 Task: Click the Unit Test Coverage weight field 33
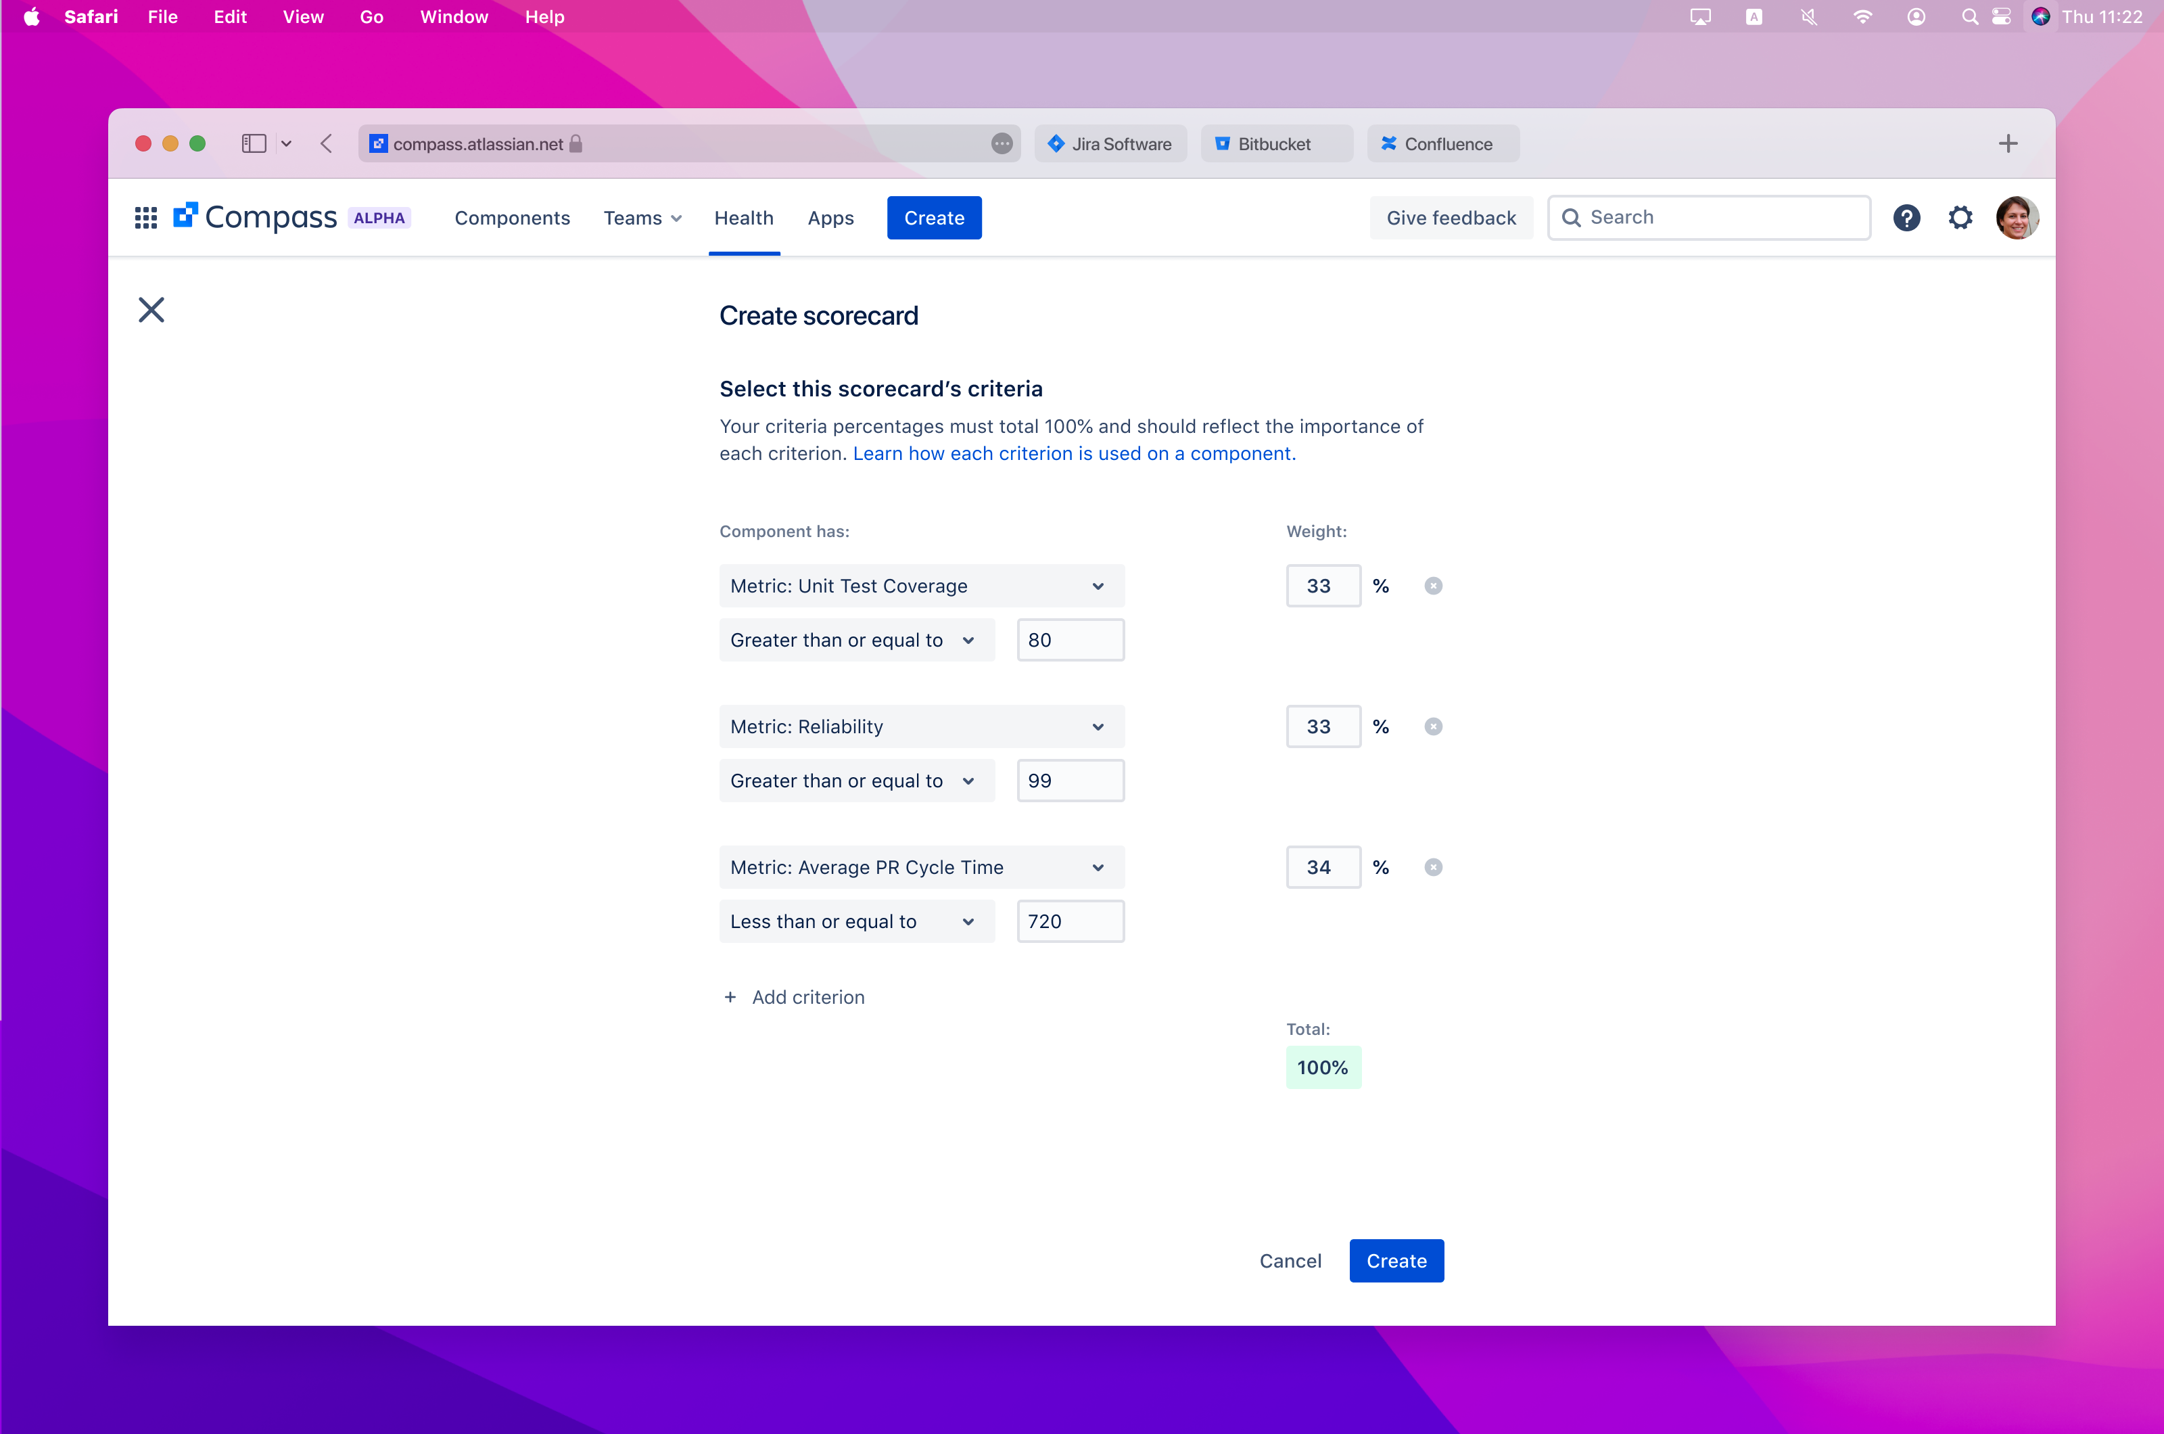[1323, 585]
